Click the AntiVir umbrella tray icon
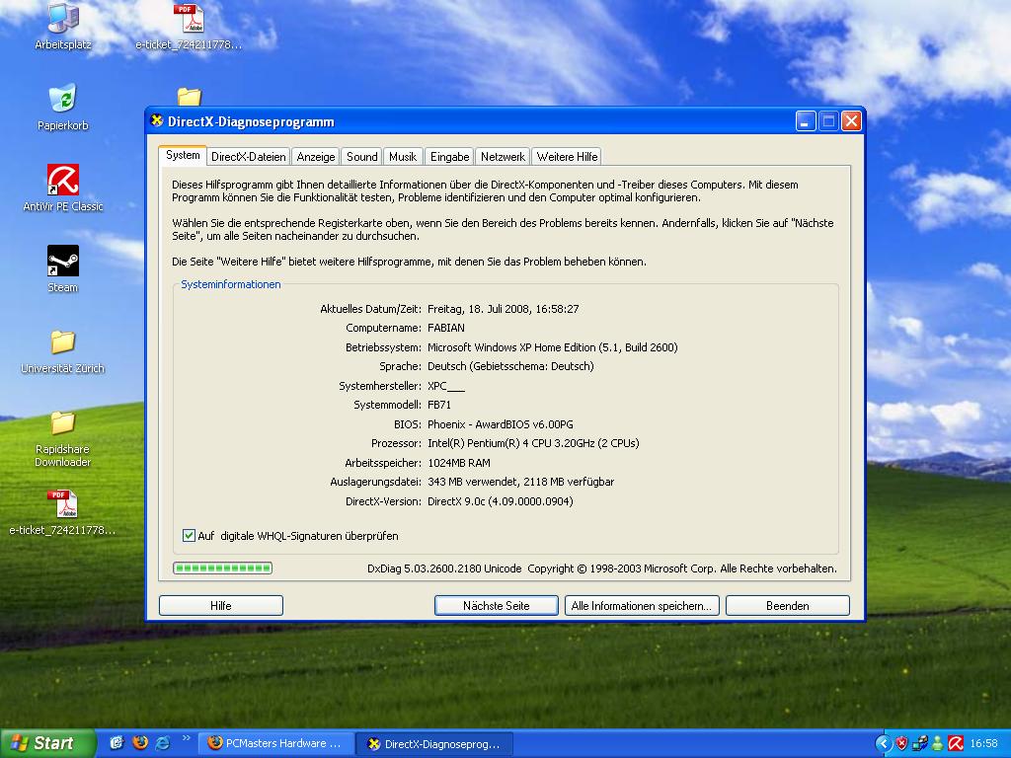1011x758 pixels. click(956, 743)
